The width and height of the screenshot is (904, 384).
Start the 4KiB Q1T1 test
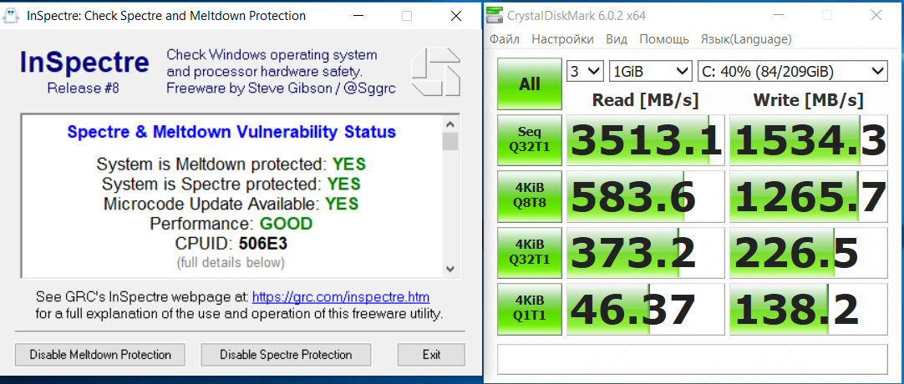coord(530,306)
